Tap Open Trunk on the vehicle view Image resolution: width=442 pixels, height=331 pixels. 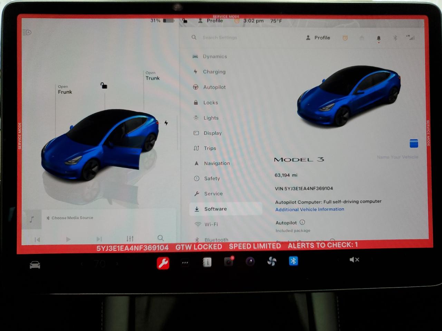tap(152, 76)
